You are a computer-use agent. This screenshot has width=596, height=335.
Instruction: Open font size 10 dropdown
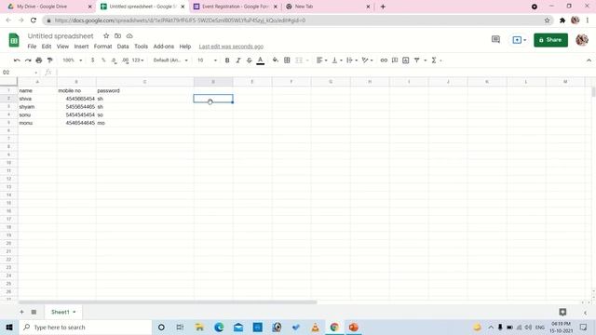207,60
